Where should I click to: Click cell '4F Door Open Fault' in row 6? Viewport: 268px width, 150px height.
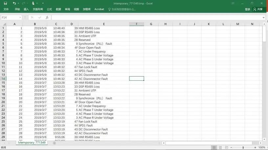[x=87, y=48]
